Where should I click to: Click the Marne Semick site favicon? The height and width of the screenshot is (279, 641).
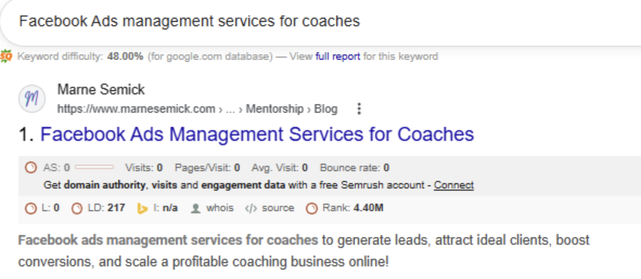coord(32,99)
